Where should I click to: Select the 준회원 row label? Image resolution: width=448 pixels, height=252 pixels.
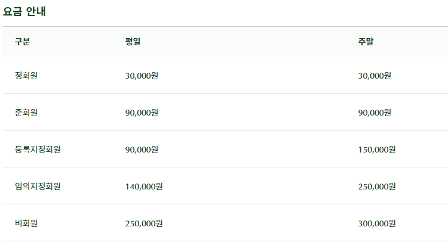[26, 113]
